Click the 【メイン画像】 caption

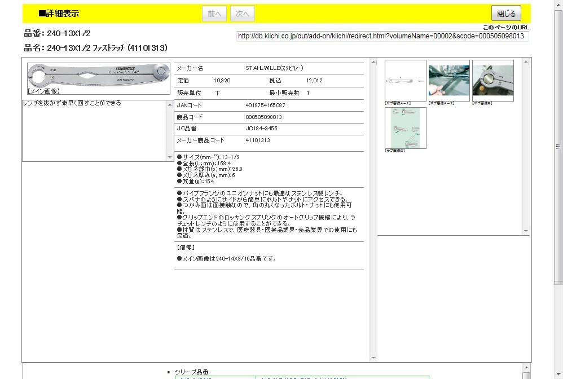[x=43, y=91]
